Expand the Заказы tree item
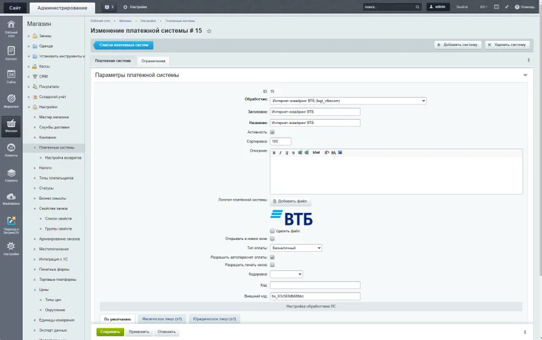 [28, 36]
